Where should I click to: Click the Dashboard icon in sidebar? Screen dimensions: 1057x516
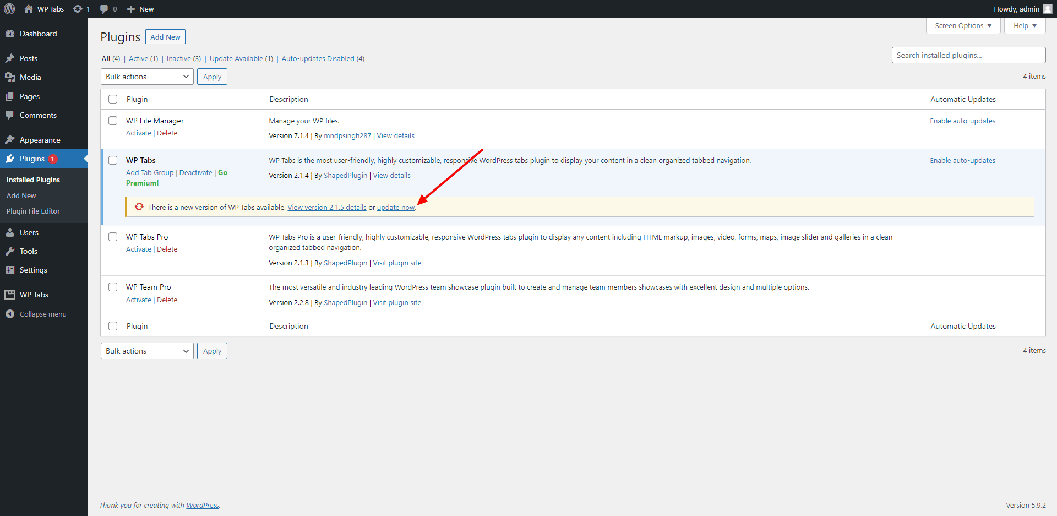(10, 34)
